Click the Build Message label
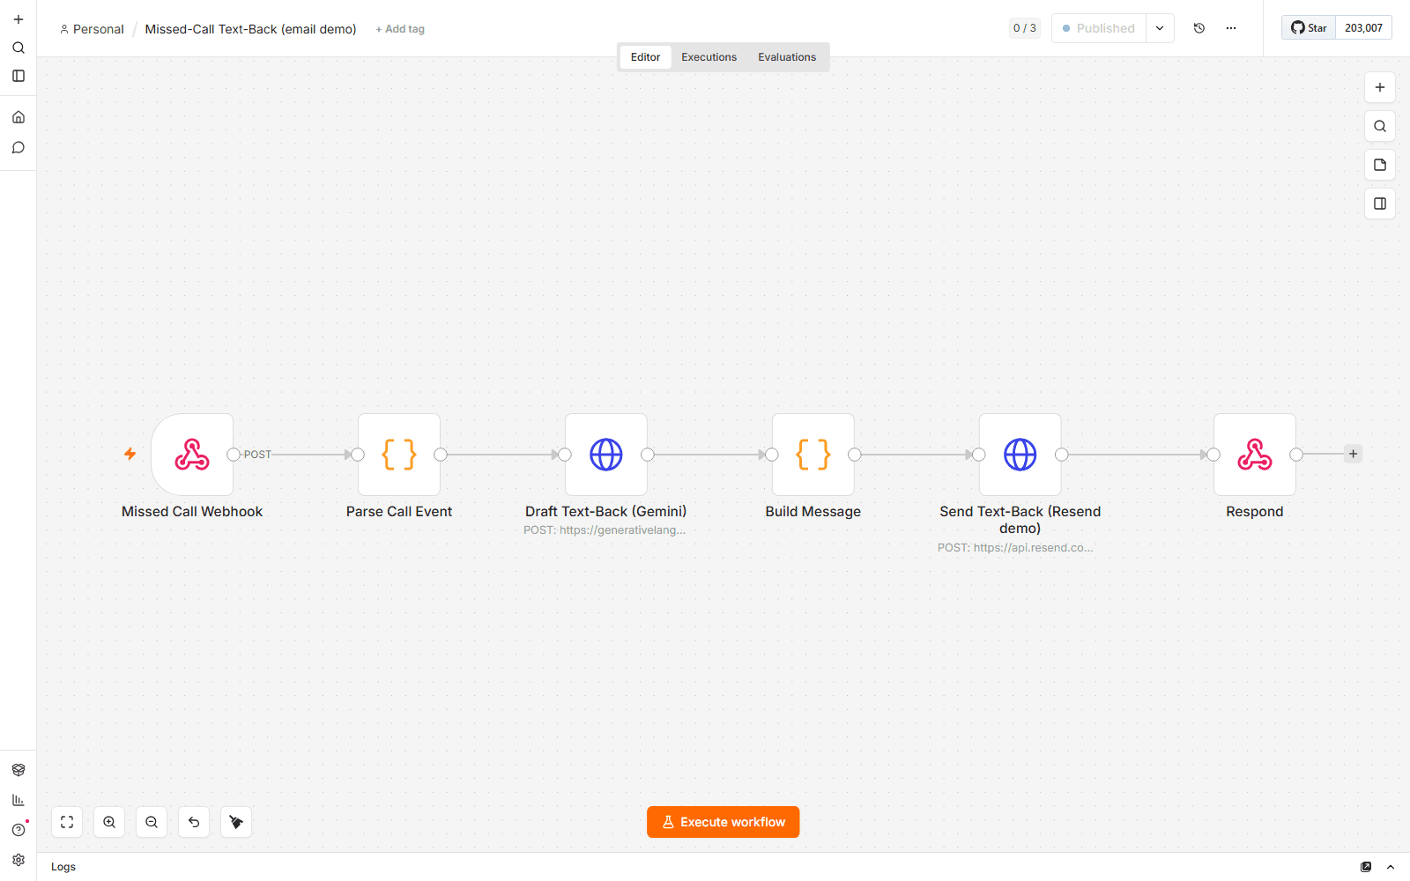Viewport: 1410px width, 881px height. pos(813,512)
